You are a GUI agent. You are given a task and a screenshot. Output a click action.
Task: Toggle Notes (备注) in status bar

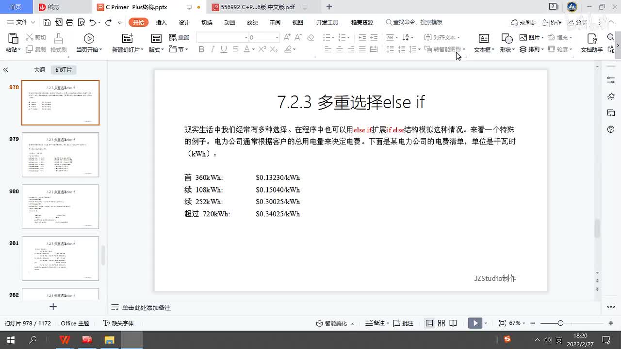[x=377, y=323]
